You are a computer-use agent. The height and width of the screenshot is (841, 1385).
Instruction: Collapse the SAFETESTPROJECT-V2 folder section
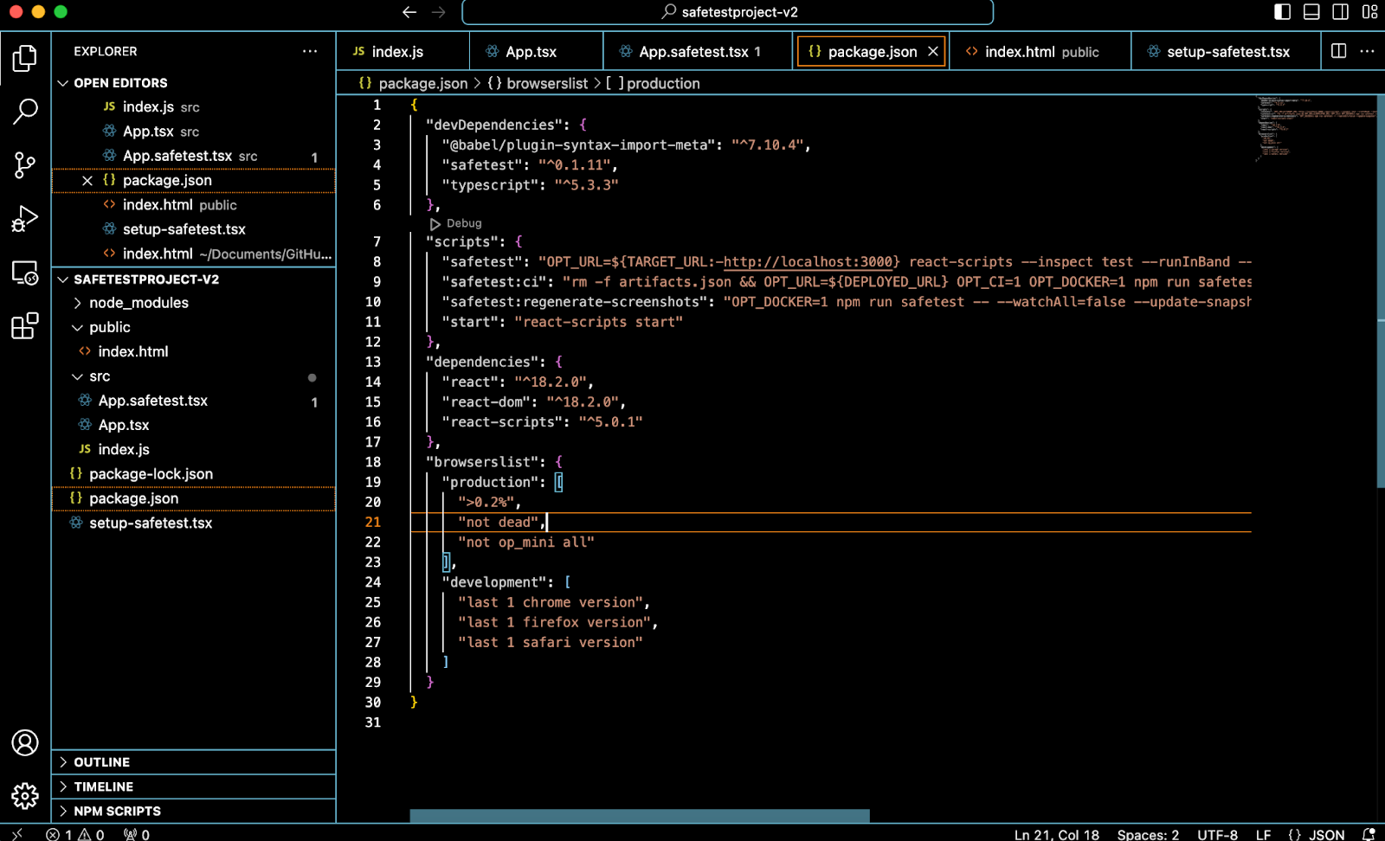194,279
